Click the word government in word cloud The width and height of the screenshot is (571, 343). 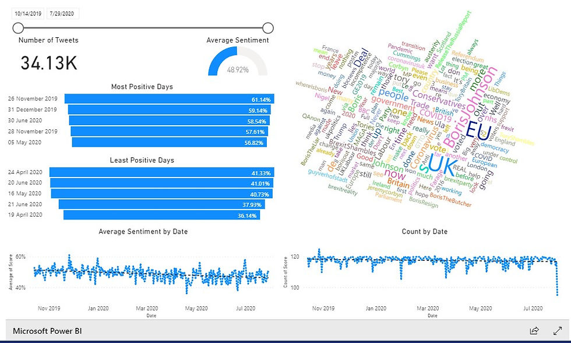(x=393, y=104)
